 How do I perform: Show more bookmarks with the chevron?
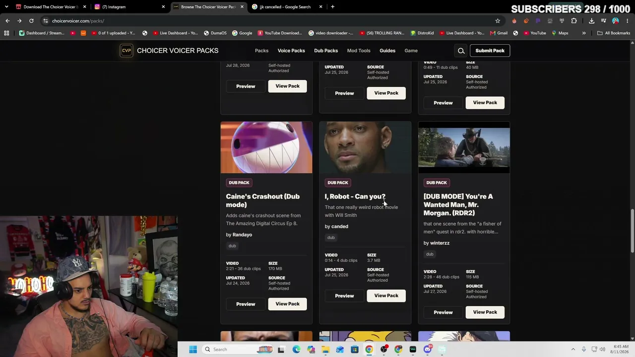point(584,33)
